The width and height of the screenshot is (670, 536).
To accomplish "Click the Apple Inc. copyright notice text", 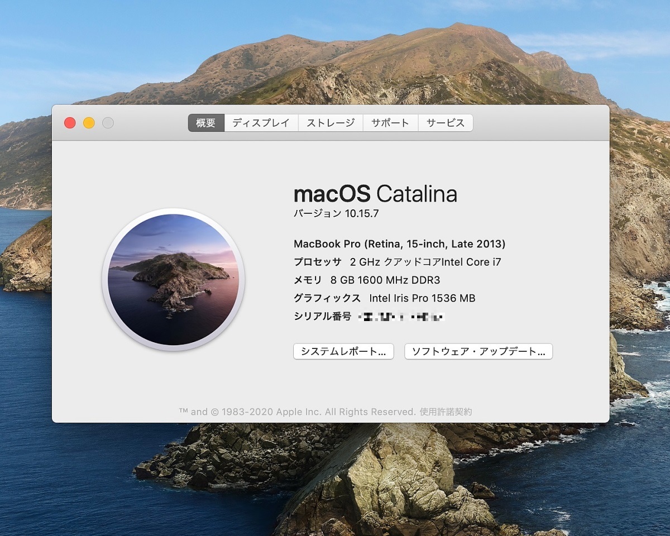I will (297, 412).
